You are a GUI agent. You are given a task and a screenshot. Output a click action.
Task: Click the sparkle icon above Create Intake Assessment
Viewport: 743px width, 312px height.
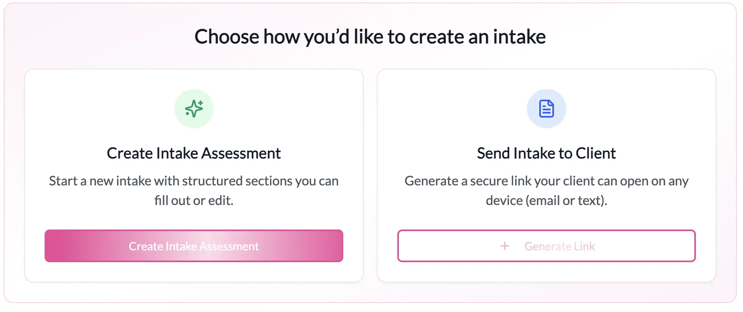[x=194, y=108]
